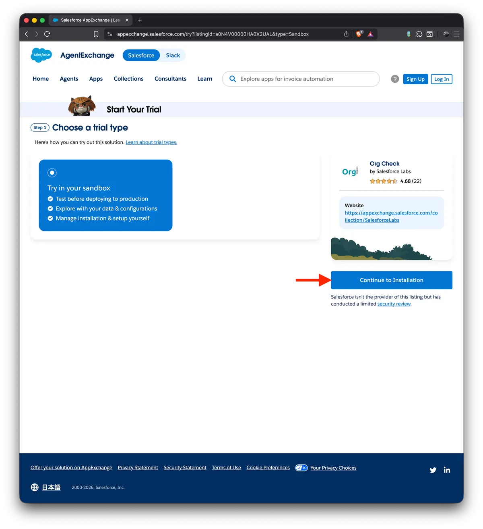
Task: Open the sidebar search panel icon
Action: tap(430, 34)
